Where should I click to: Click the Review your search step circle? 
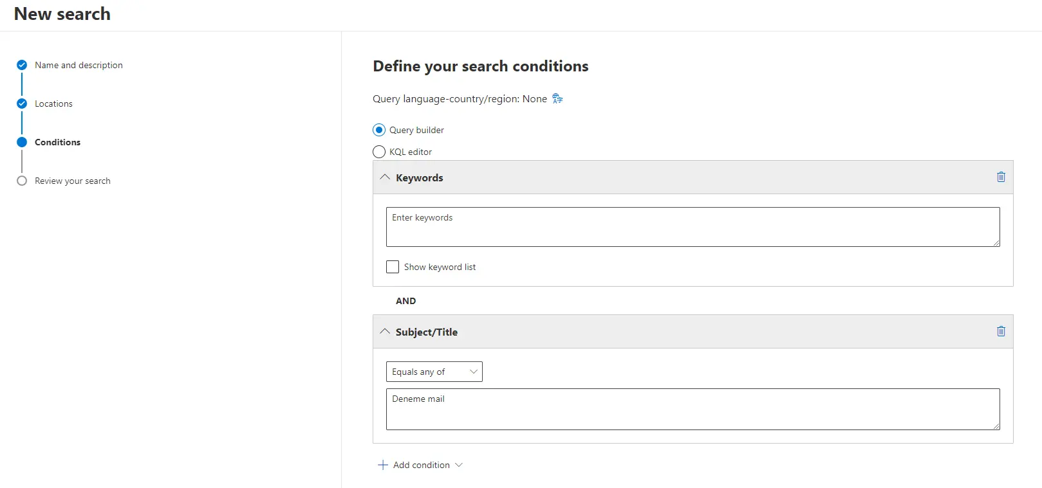pos(22,181)
